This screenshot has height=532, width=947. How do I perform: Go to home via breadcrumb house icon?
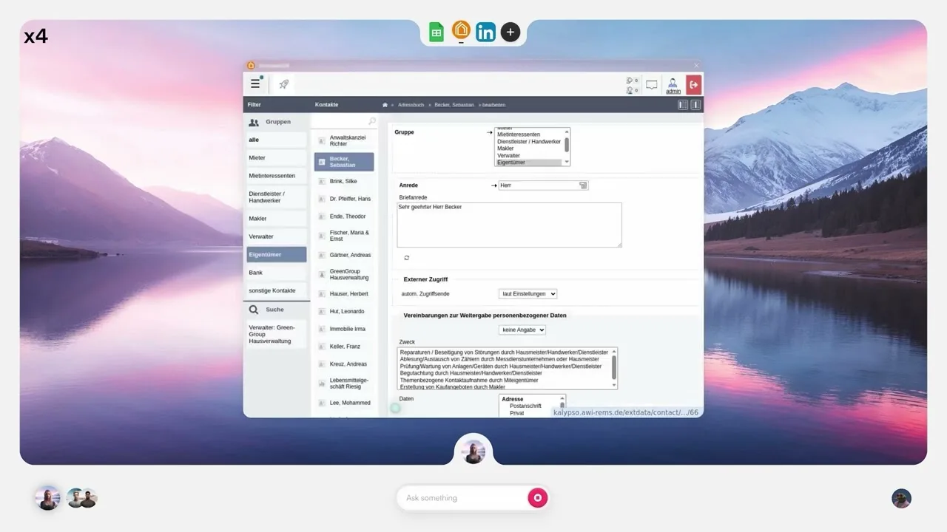[x=385, y=105]
